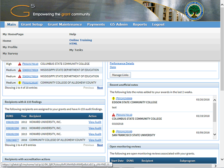The height and width of the screenshot is (168, 224).
Task: Click yellow warning icon beside P031A120187 grant
Action: pyautogui.click(x=20, y=83)
